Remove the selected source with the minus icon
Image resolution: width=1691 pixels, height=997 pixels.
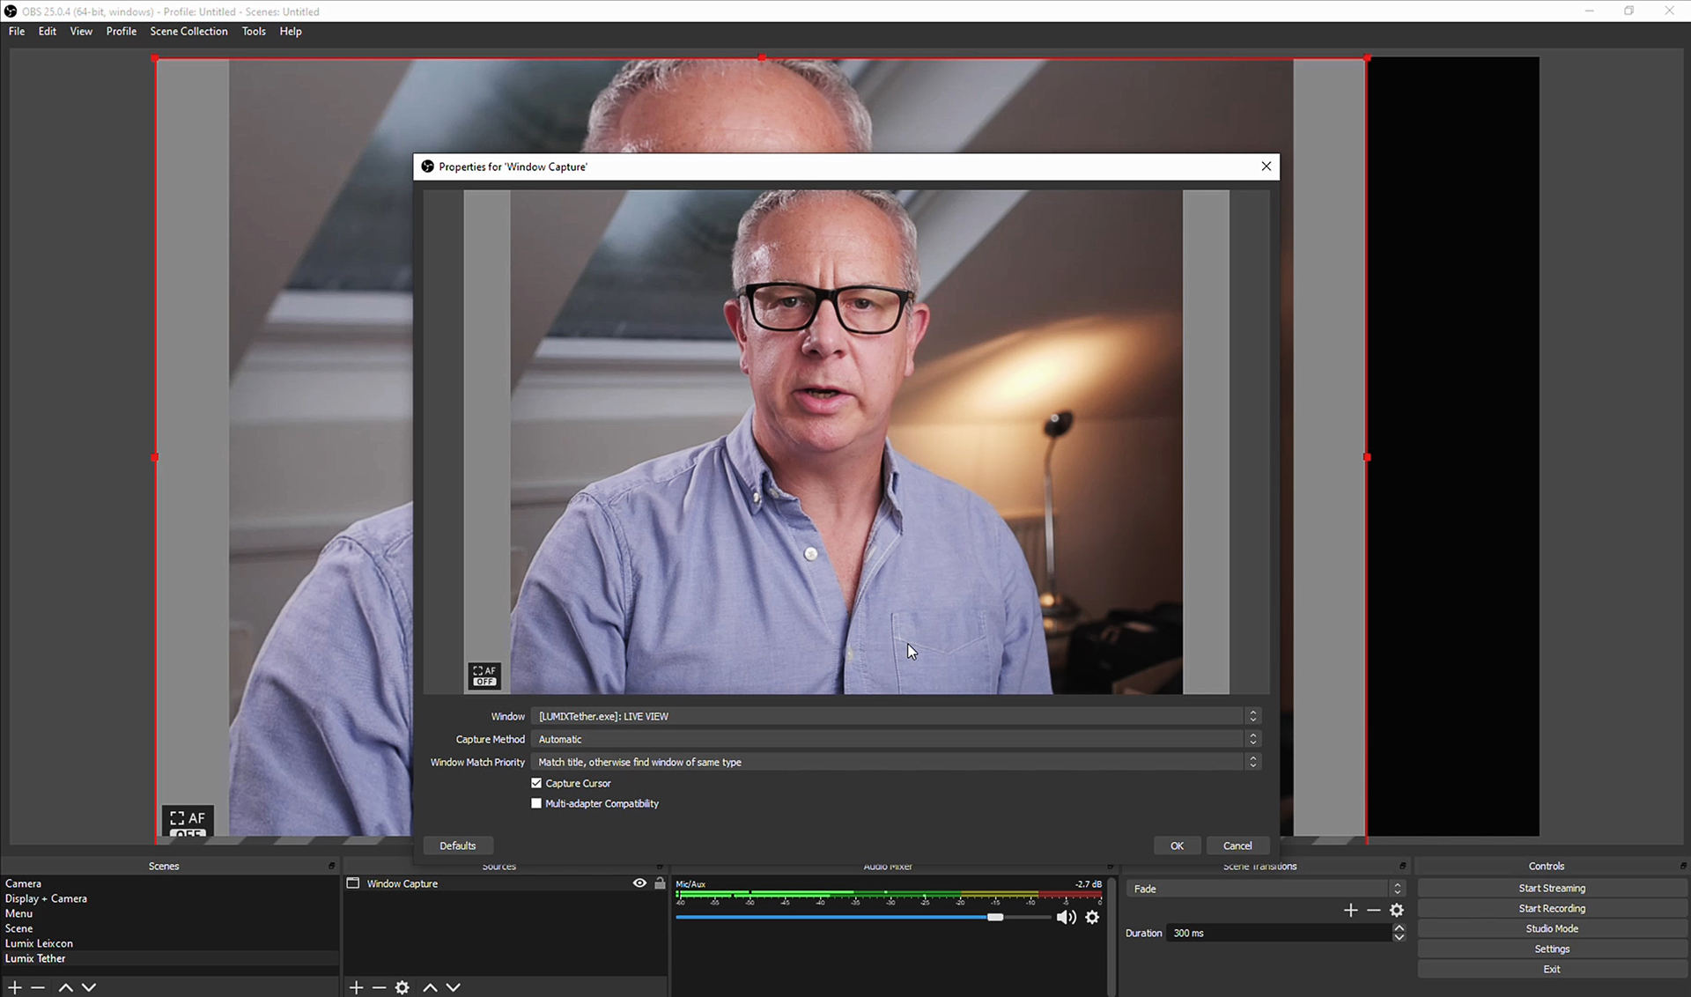point(379,988)
